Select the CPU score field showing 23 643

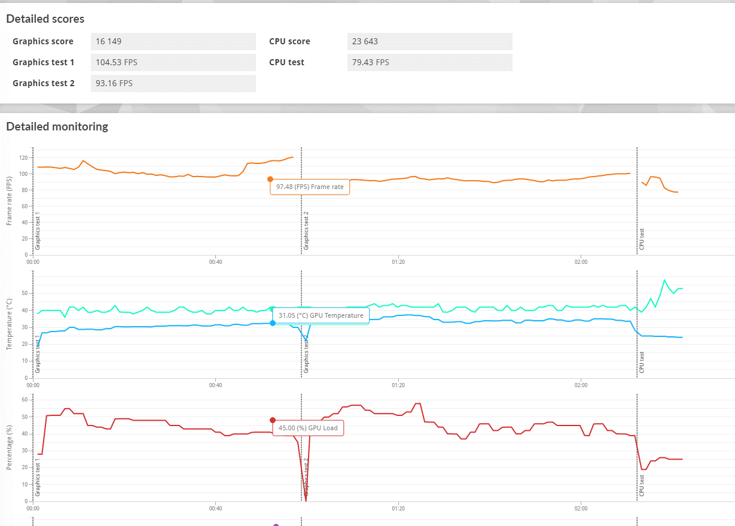click(429, 41)
